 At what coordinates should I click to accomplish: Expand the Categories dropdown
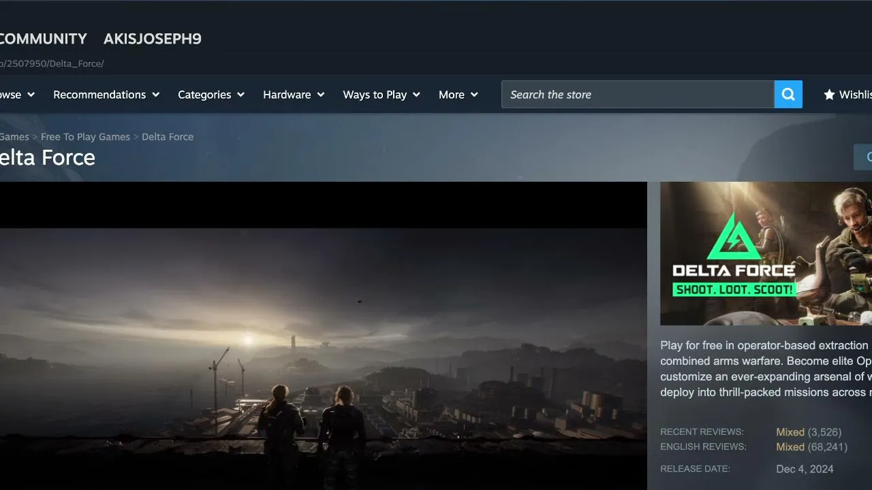(211, 95)
